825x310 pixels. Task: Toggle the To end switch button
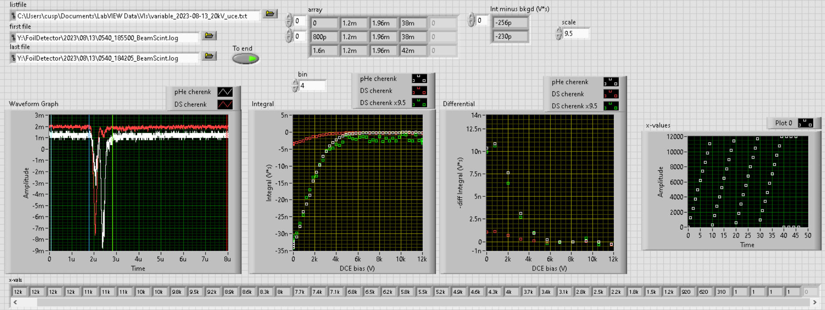(x=246, y=58)
